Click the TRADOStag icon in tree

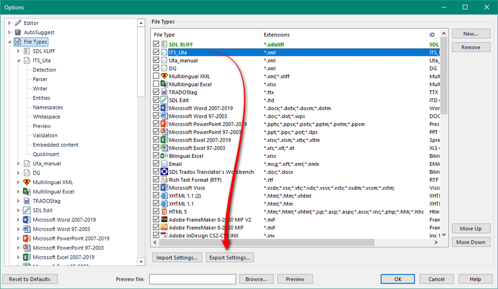tap(27, 201)
